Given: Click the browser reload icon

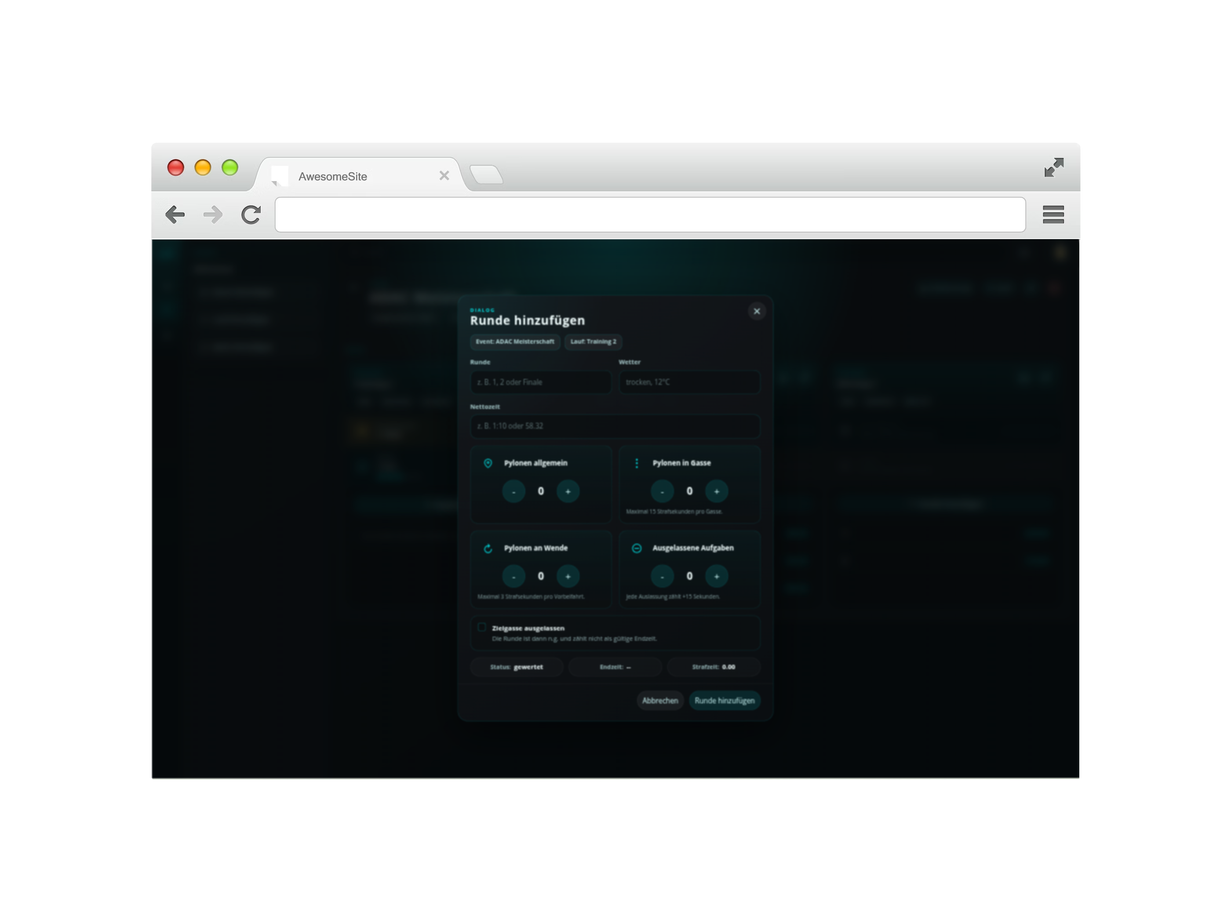Looking at the screenshot, I should (x=251, y=215).
